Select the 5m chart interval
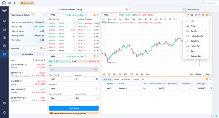219x118 pixels. tap(121, 19)
